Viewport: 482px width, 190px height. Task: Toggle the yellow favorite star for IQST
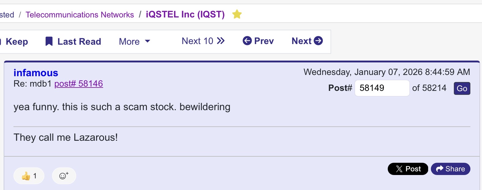(x=237, y=14)
